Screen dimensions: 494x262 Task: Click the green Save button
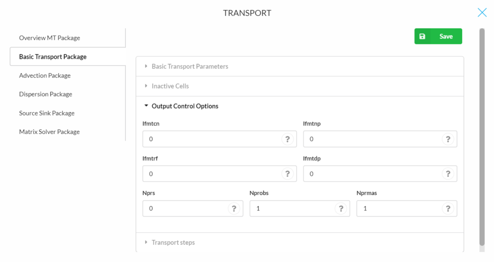(438, 36)
